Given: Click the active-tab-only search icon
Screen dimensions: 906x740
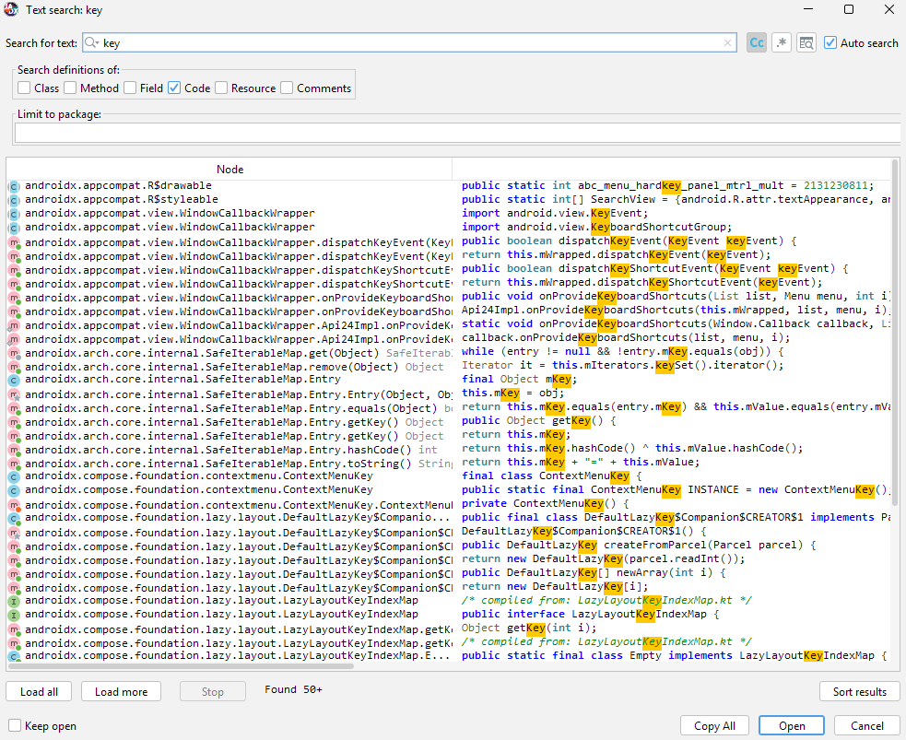Looking at the screenshot, I should tap(806, 42).
